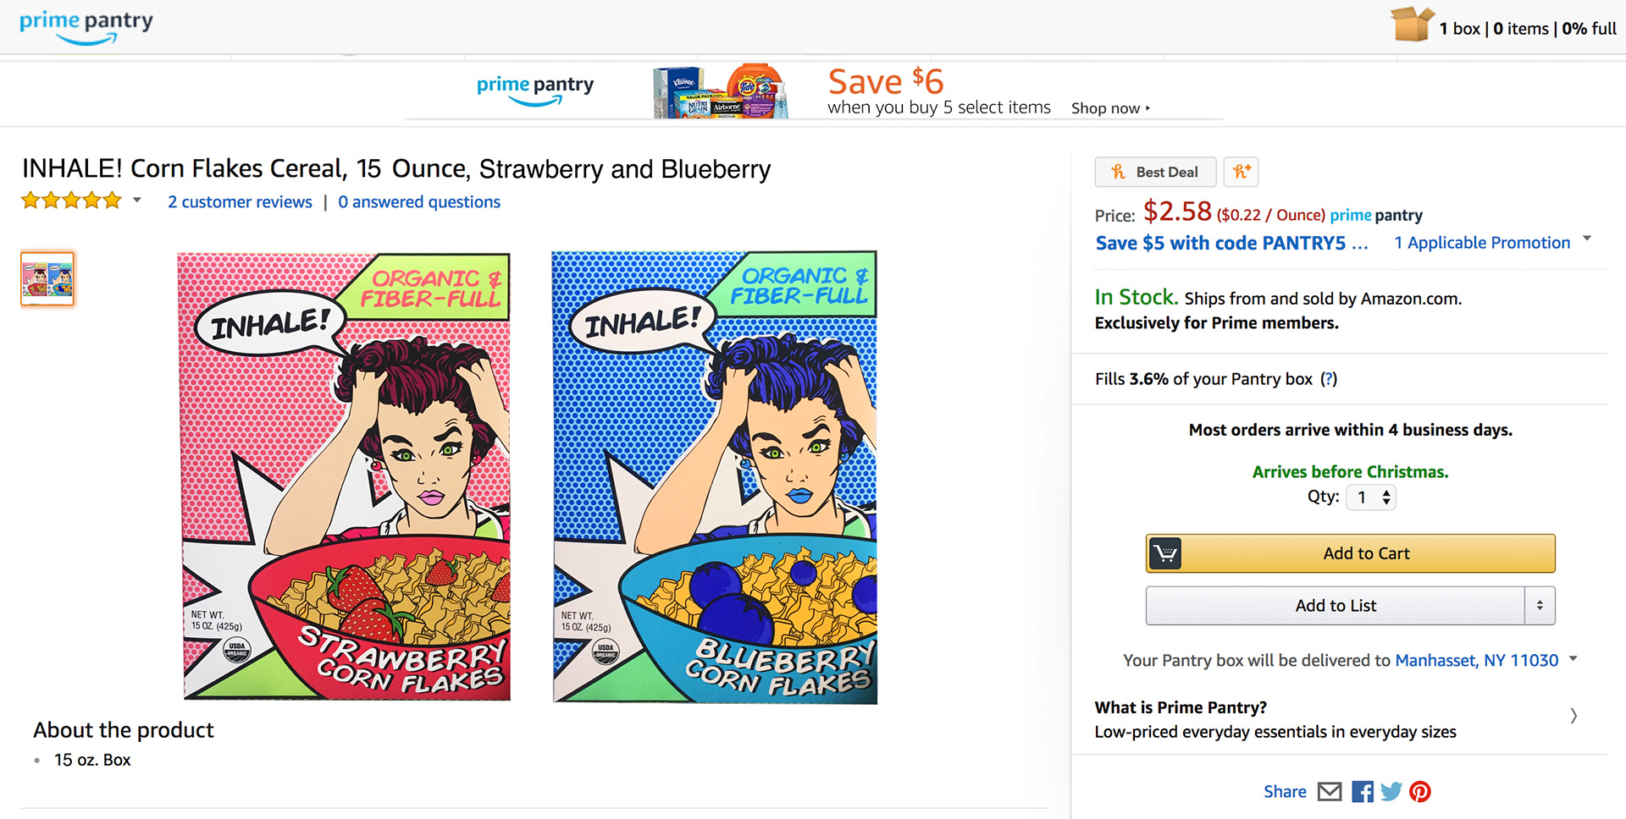Screen dimensions: 1626x819
Task: Click Shop now in the Save $6 banner
Action: [1110, 108]
